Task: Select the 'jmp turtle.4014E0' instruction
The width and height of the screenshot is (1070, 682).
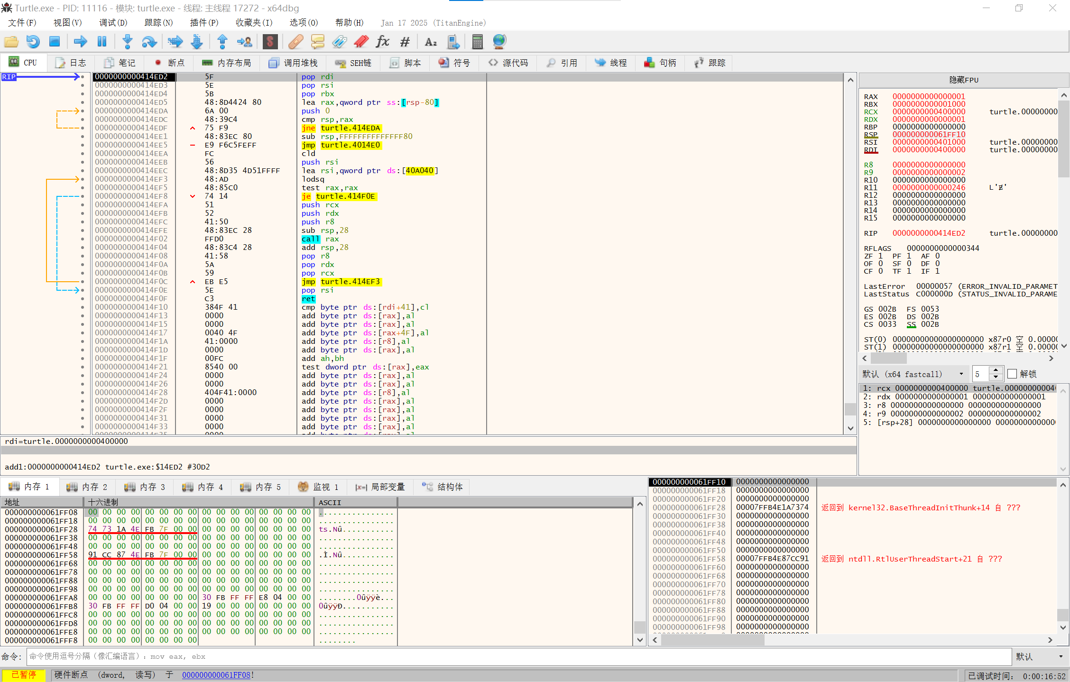Action: pyautogui.click(x=341, y=145)
